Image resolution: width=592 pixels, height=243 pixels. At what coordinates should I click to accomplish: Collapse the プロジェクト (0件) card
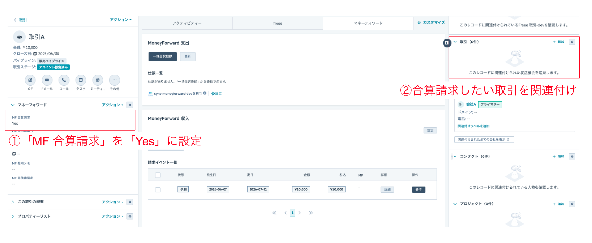coord(455,204)
